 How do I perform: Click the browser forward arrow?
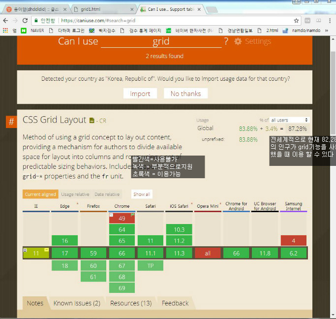point(15,21)
